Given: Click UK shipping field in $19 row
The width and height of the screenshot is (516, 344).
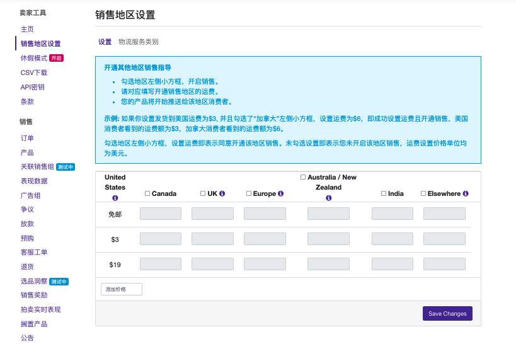Looking at the screenshot, I should click(212, 264).
